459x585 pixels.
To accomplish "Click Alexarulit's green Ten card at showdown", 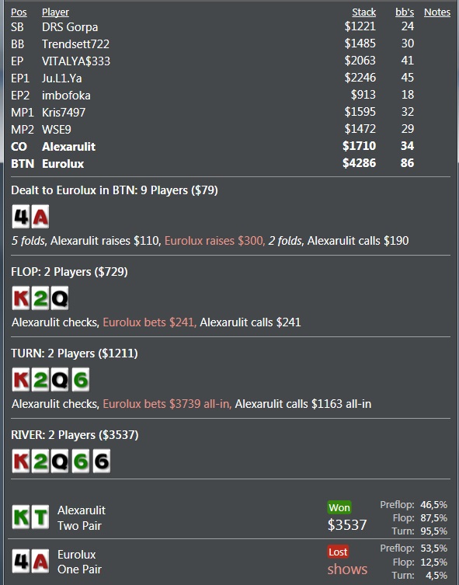I will click(40, 517).
